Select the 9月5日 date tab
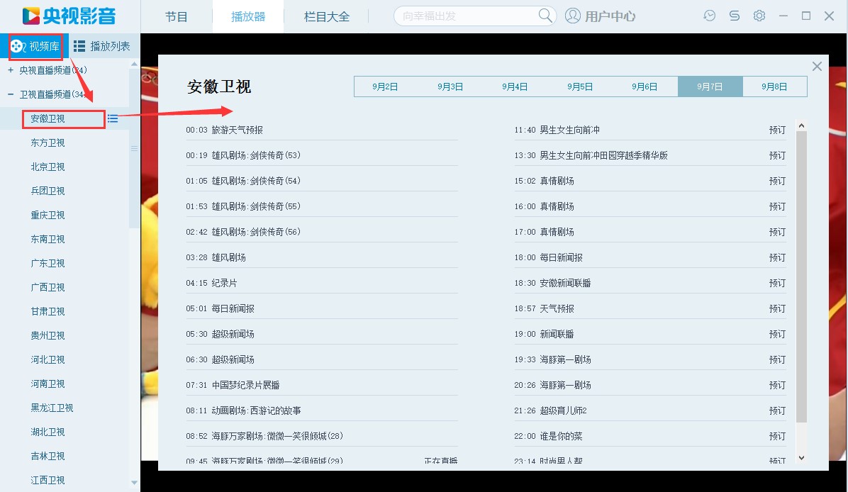 pyautogui.click(x=579, y=86)
